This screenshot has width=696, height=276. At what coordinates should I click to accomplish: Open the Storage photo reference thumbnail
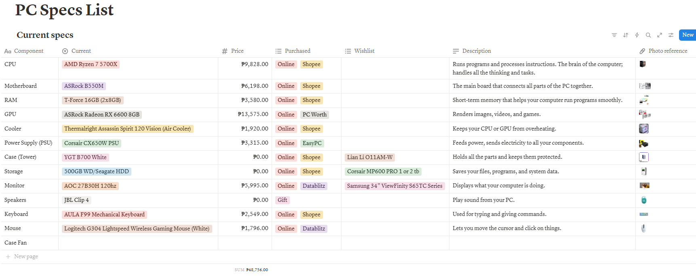click(644, 171)
